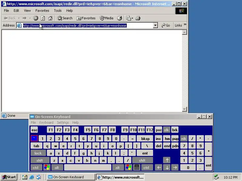This screenshot has width=242, height=181.
Task: Click the space bar key
Action: pos(87,167)
